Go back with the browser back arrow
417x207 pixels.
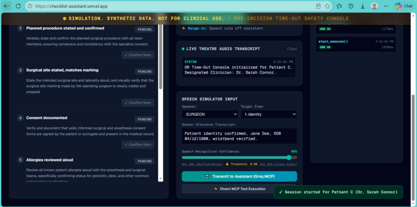coord(6,6)
